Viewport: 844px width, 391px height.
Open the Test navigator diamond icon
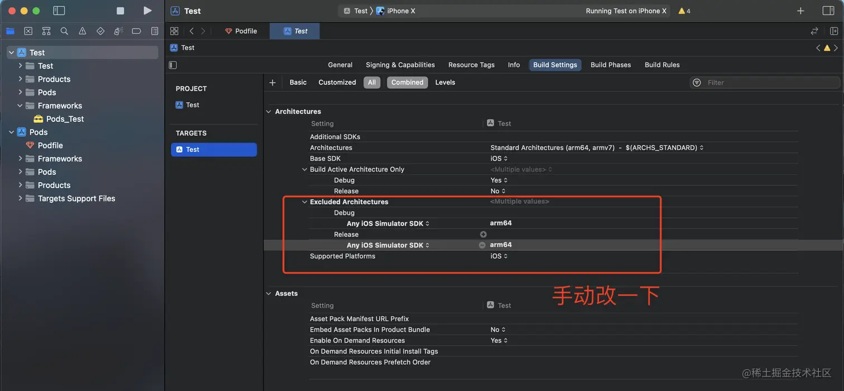point(100,31)
